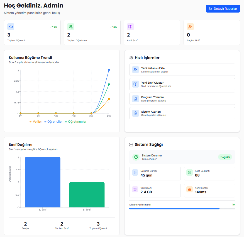244x237 pixels.
Task: Toggle the Öğretmenler legend entry
Action: point(76,122)
